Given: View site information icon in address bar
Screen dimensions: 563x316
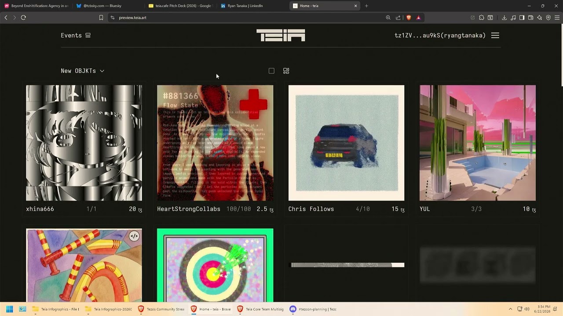Looking at the screenshot, I should (113, 18).
